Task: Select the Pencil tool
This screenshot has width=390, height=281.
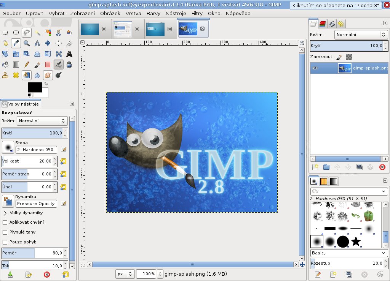Action: point(26,65)
